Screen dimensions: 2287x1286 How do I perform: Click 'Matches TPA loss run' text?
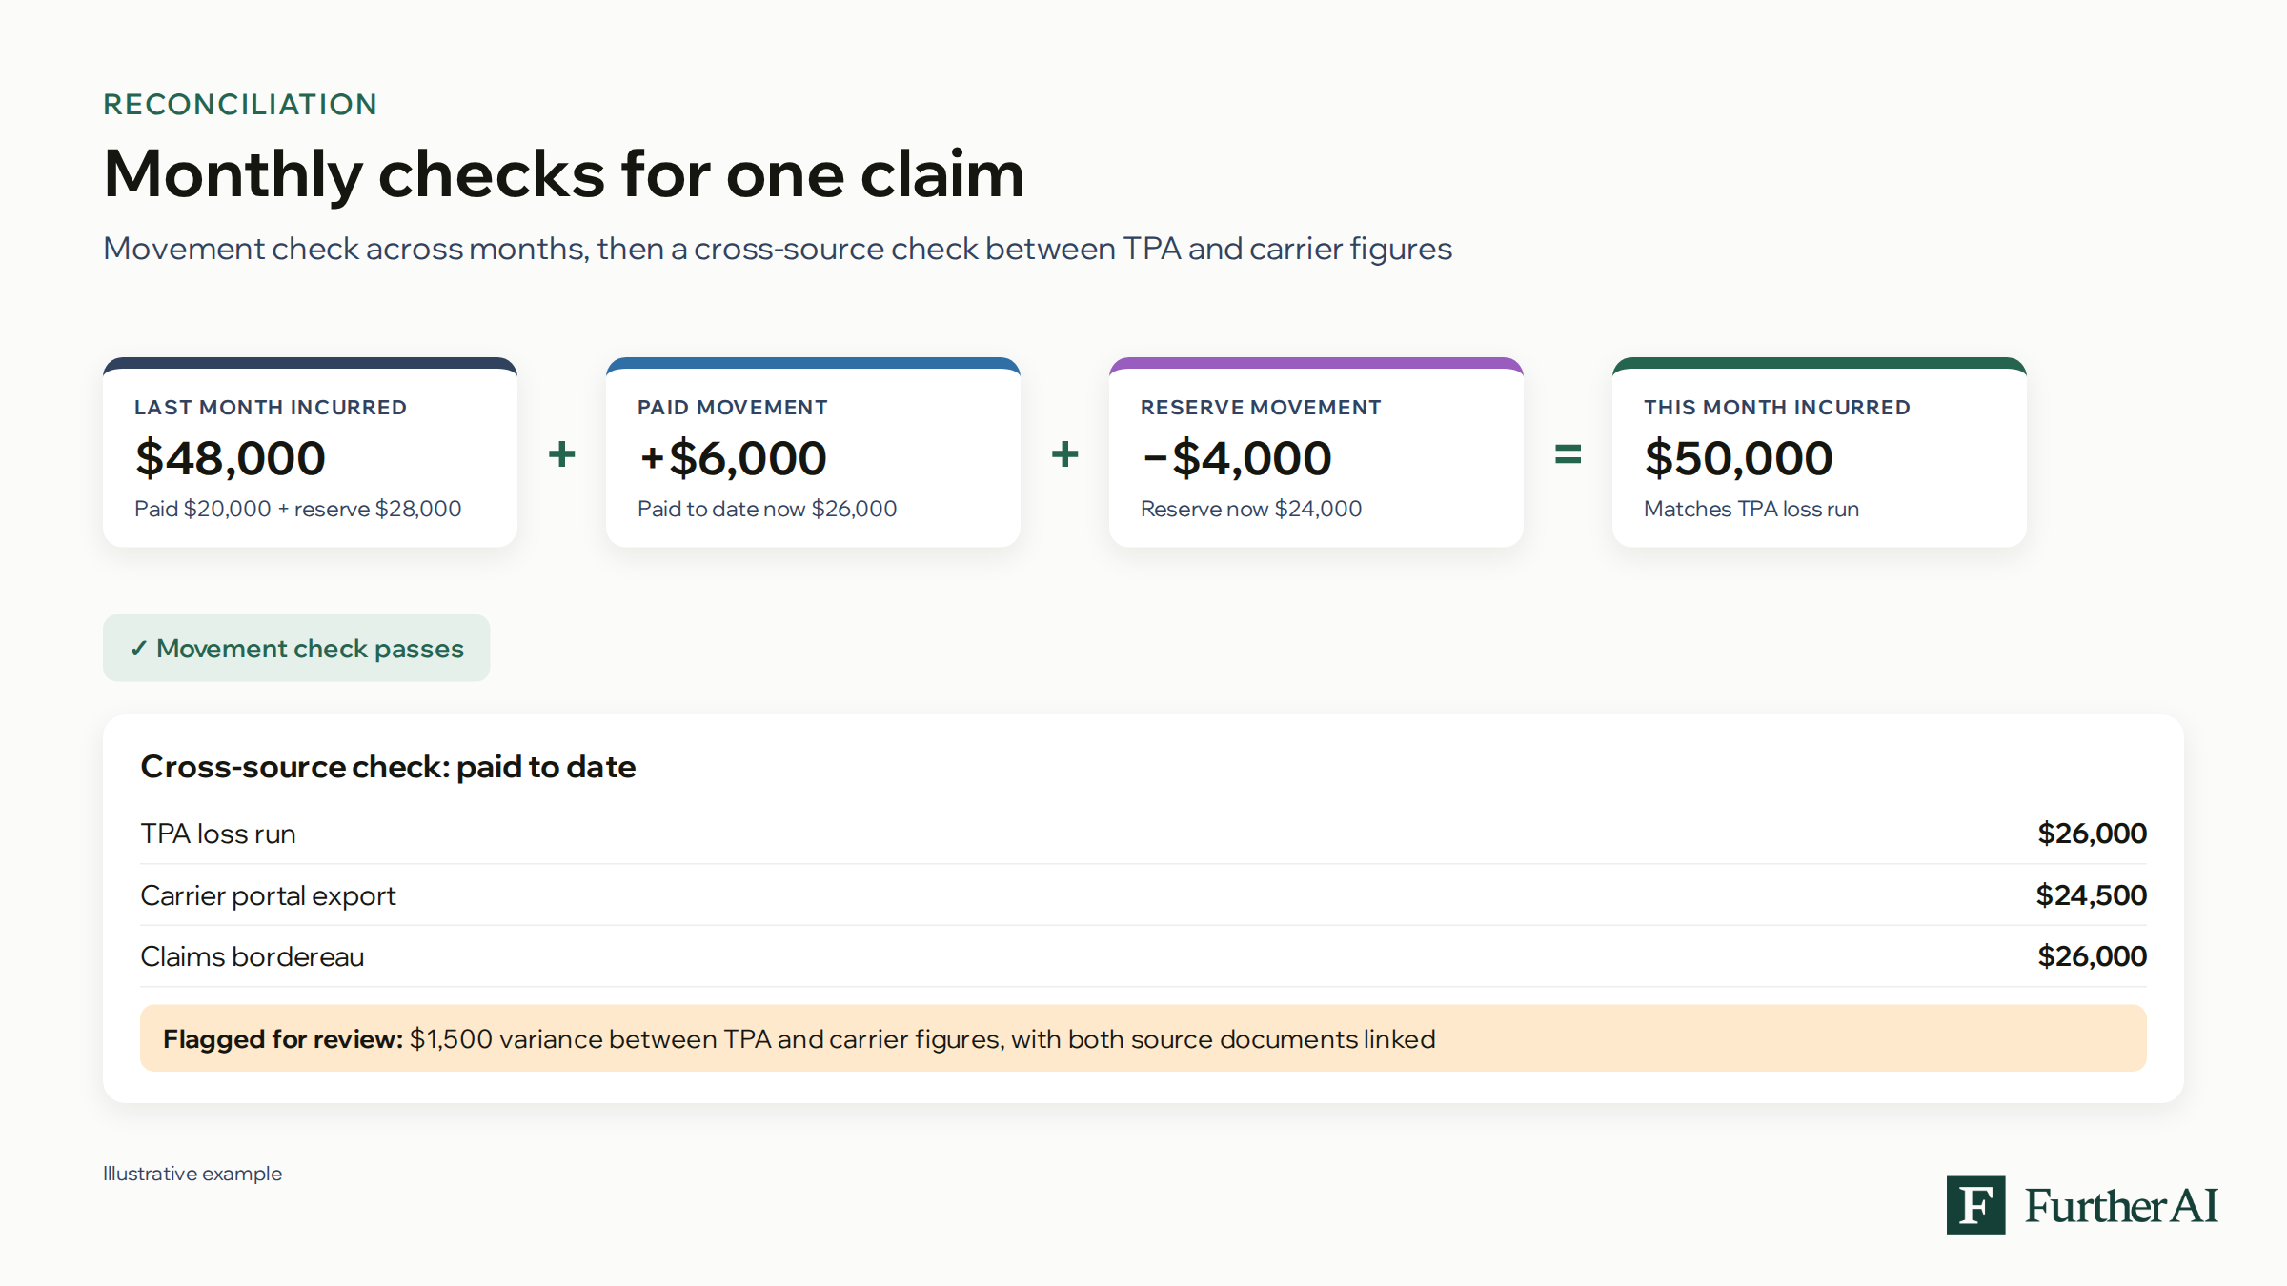[1751, 509]
